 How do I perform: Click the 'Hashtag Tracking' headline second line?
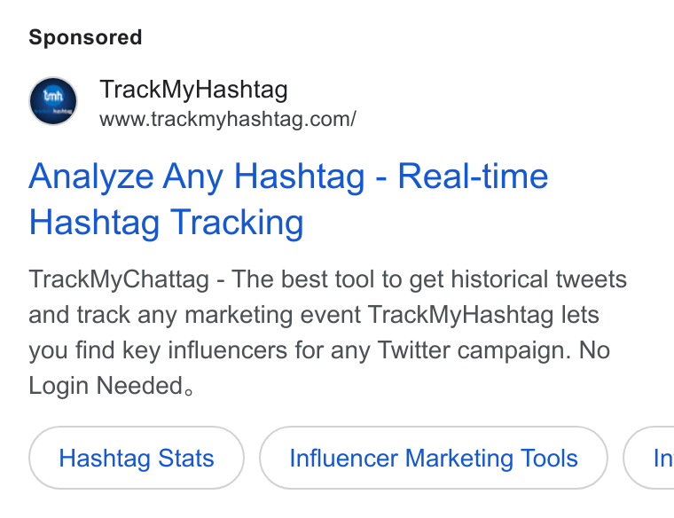tap(166, 223)
